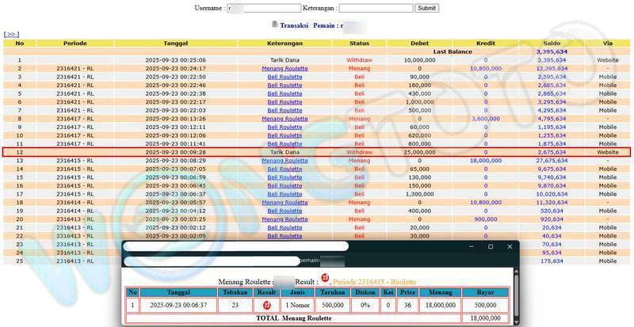Open Beli Roulette link in row 17
This screenshot has height=327, width=634.
coord(285,194)
